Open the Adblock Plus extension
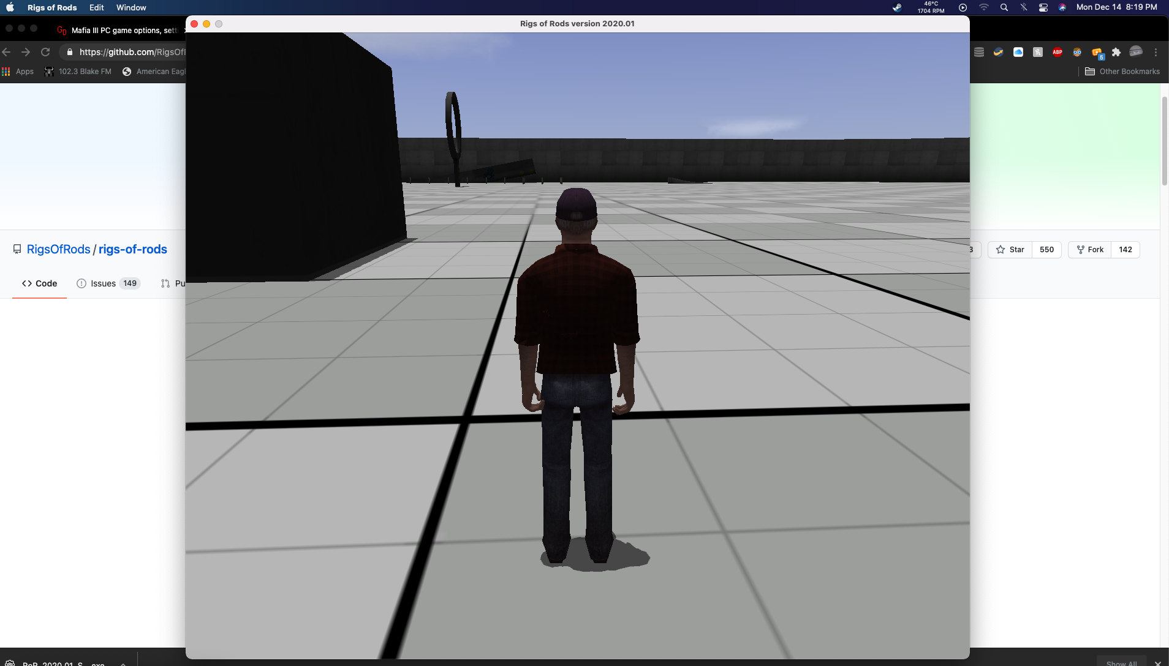 1057,52
